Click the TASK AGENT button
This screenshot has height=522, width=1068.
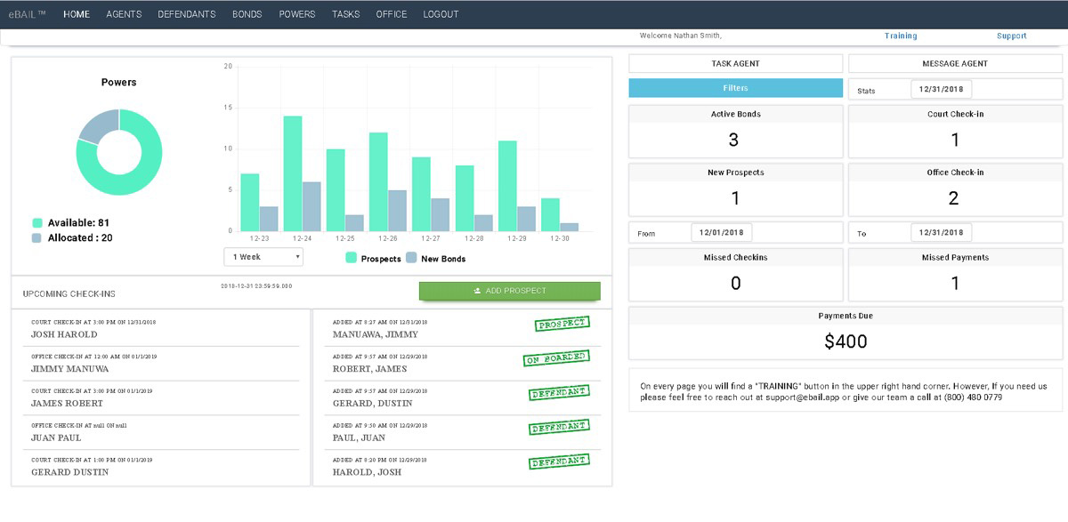pos(735,62)
